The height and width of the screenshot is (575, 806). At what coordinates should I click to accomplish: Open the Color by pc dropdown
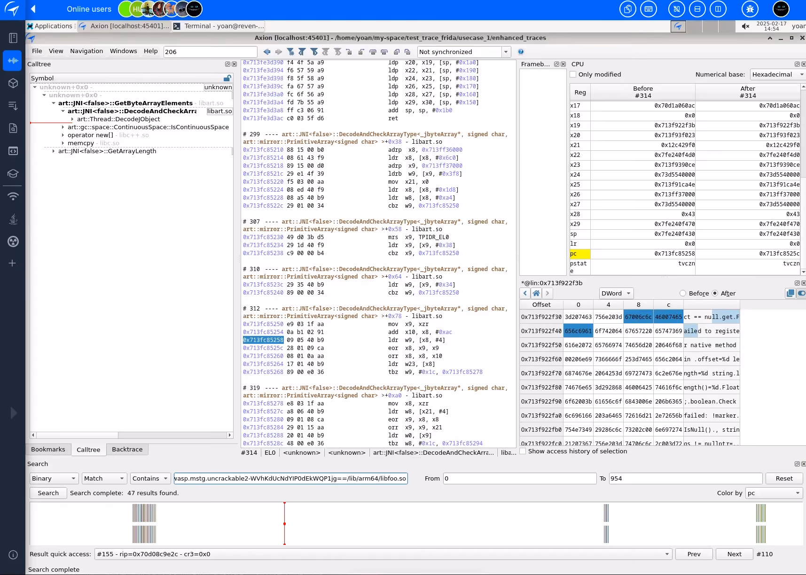click(x=774, y=493)
